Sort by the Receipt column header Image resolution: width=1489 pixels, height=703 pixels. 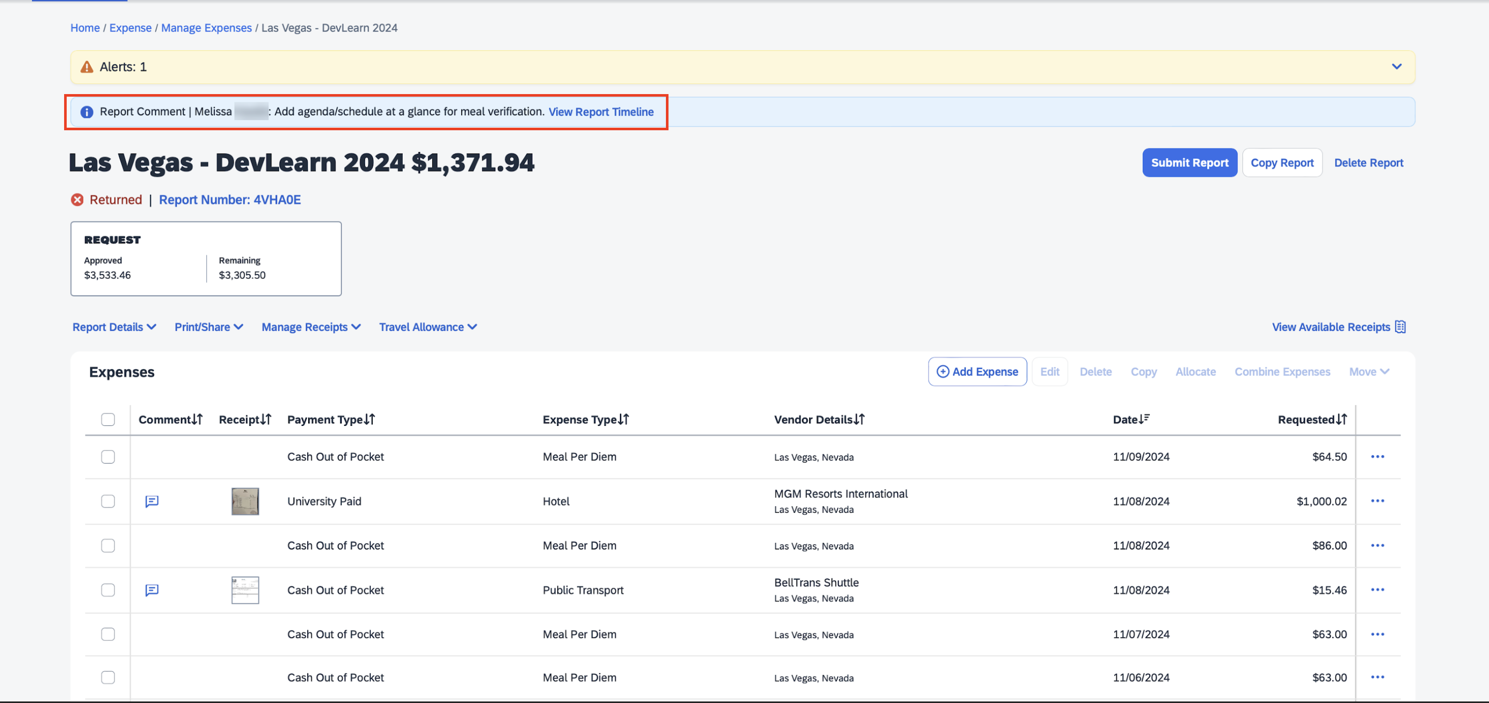pyautogui.click(x=245, y=420)
